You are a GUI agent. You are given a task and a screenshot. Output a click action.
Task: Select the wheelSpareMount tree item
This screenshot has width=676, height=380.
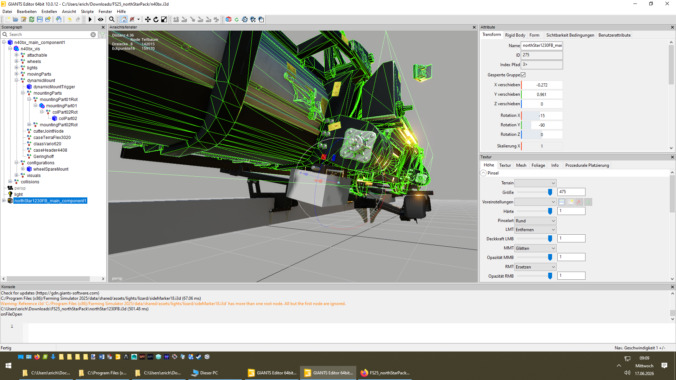51,169
